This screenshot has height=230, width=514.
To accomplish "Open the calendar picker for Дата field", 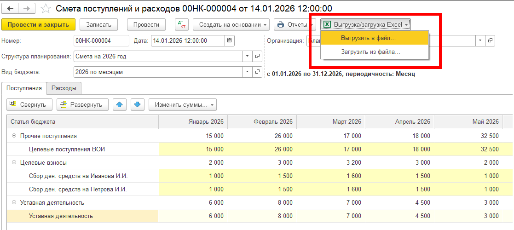I will (229, 40).
